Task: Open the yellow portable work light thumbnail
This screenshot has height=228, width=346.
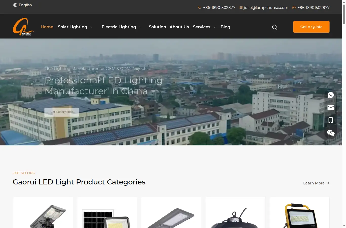Action: click(x=299, y=213)
